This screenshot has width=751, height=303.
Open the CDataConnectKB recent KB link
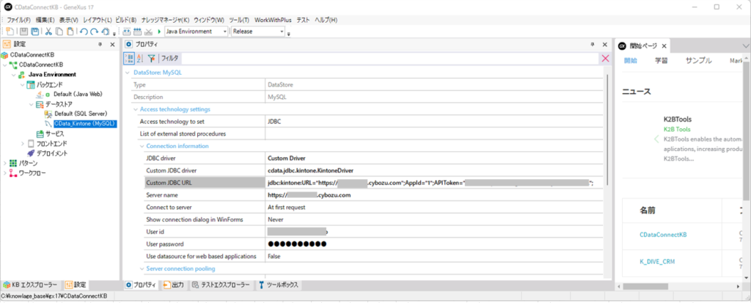663,235
